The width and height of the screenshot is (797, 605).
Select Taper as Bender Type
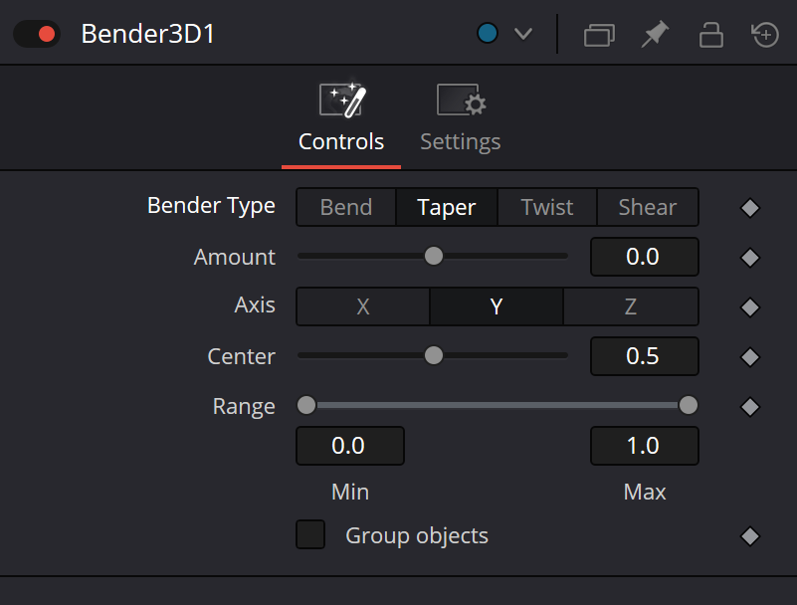pos(447,207)
